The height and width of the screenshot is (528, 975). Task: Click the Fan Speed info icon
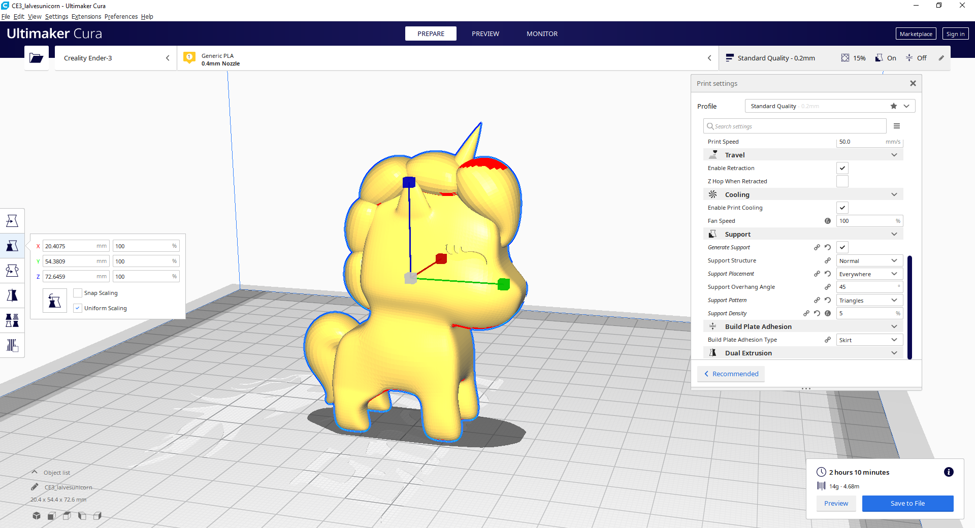tap(828, 221)
